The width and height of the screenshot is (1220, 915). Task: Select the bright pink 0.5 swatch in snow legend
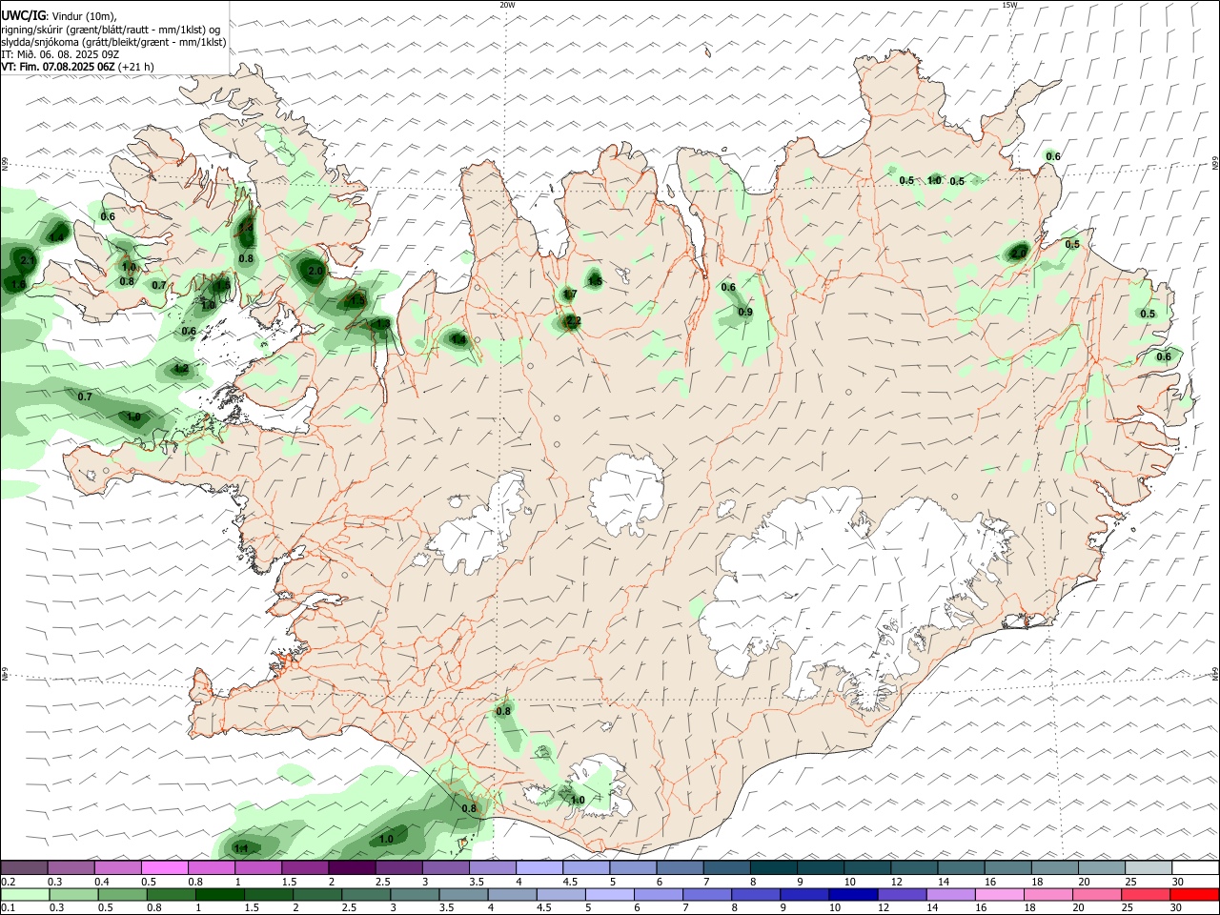coord(165,868)
